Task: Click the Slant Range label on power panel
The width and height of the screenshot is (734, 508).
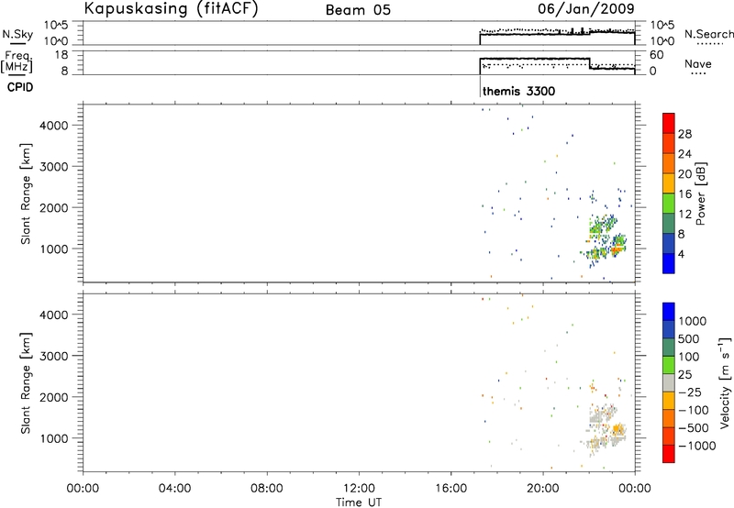Action: tap(26, 193)
